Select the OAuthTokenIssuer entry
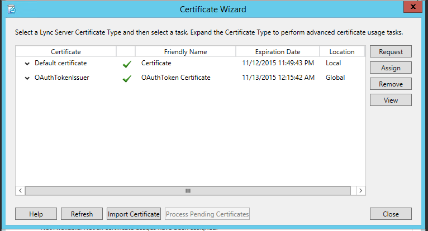 (x=61, y=78)
